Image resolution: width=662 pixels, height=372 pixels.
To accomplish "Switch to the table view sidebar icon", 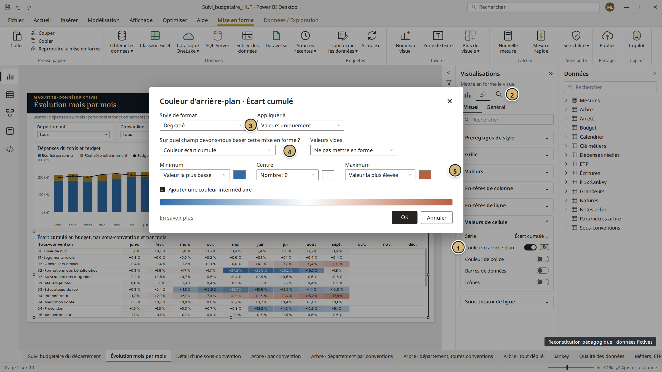I will pos(10,95).
